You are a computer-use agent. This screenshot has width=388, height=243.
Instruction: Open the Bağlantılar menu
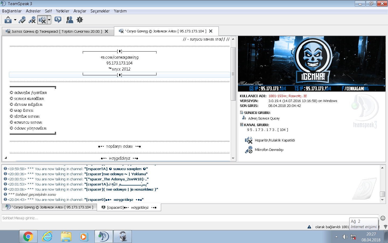[12, 11]
